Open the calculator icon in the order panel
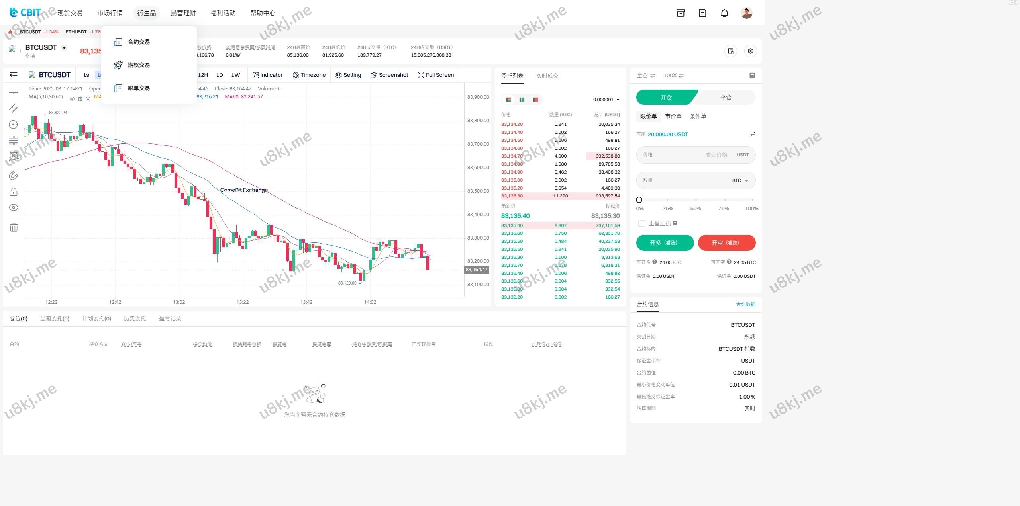This screenshot has width=1020, height=506. tap(752, 76)
